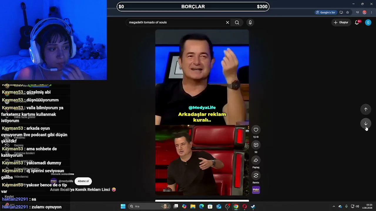Go to the previous Short

click(366, 109)
